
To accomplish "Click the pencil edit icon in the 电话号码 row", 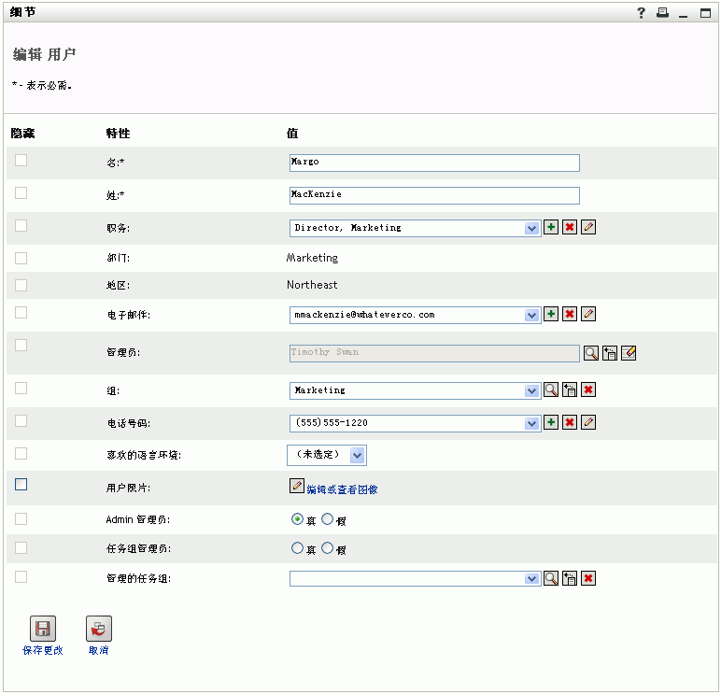I will 588,422.
